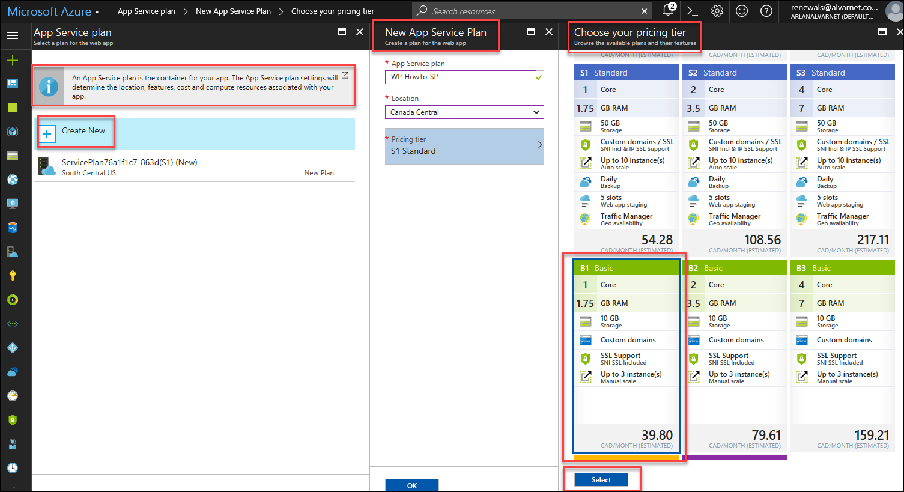Go to New App Service Plan breadcrumb
904x492 pixels.
click(x=233, y=11)
